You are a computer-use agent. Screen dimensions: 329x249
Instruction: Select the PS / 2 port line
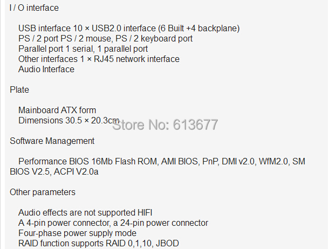(105, 38)
